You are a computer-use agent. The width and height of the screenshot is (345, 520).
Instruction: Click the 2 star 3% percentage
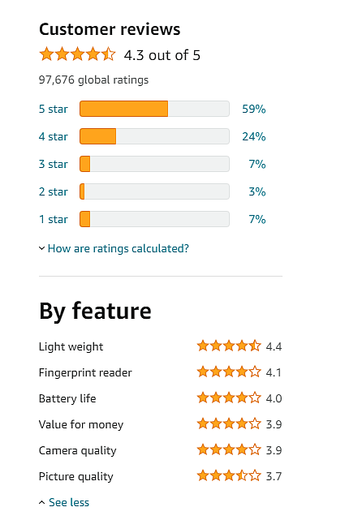tap(257, 191)
